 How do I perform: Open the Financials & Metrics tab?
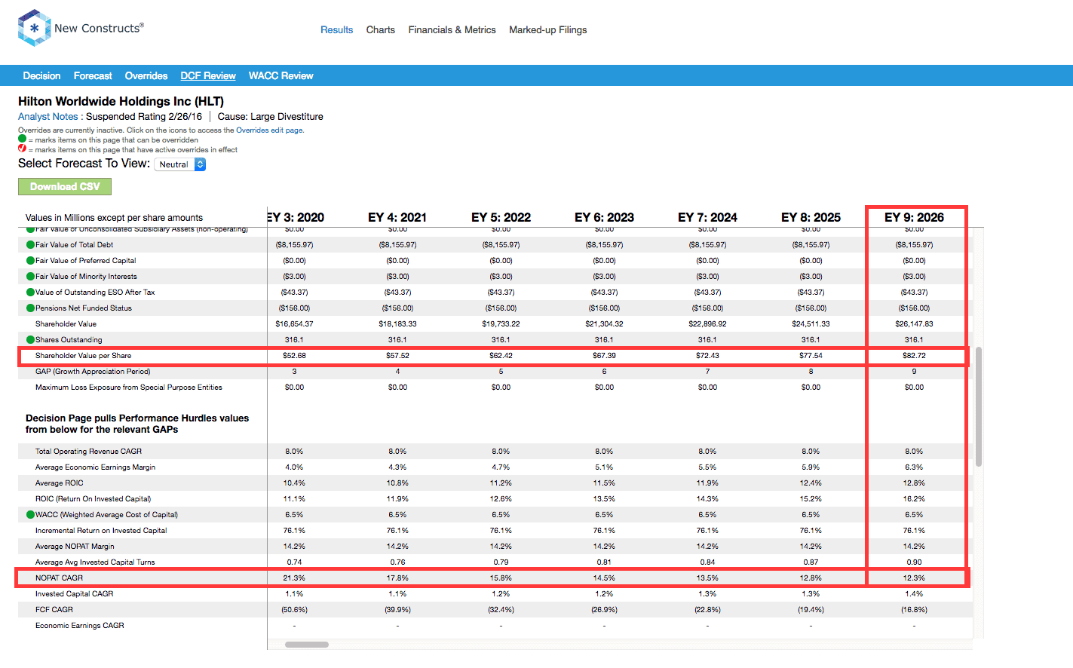tap(452, 30)
